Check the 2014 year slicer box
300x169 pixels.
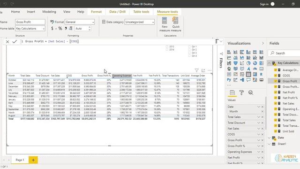tap(167, 50)
